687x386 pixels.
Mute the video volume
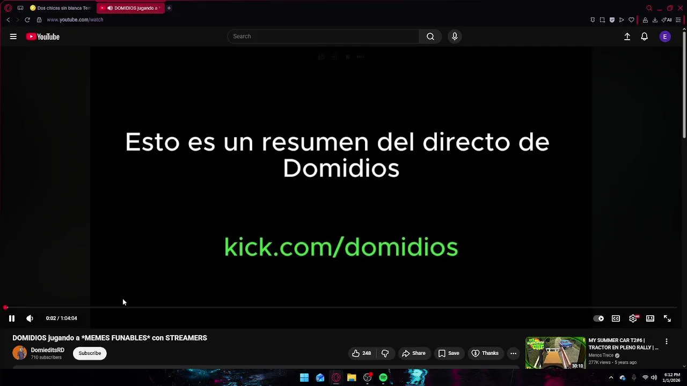(30, 318)
